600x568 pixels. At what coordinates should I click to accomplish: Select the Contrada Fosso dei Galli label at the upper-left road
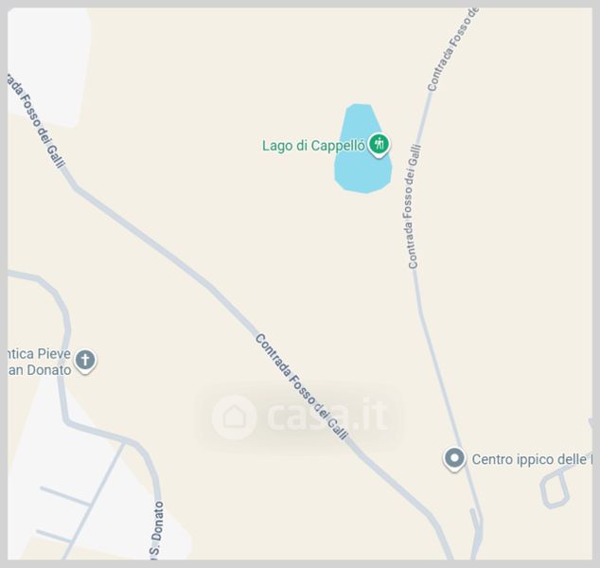tap(36, 120)
